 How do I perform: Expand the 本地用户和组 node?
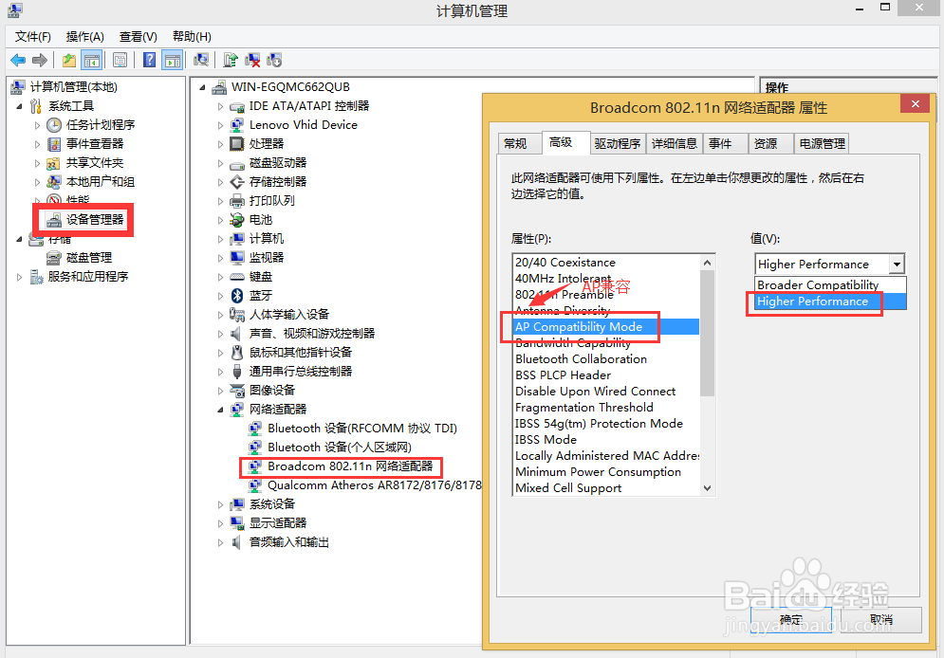[37, 182]
